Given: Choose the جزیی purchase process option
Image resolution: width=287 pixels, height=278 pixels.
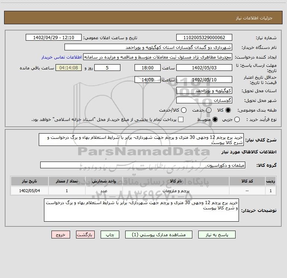Looking at the screenshot, I should 237,119.
